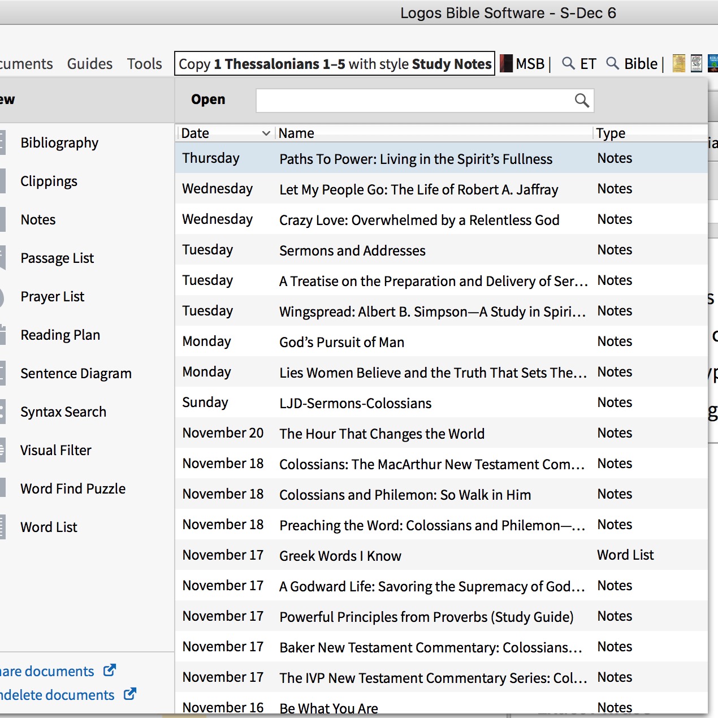Open 'A Godward Life' notes

coord(441,586)
